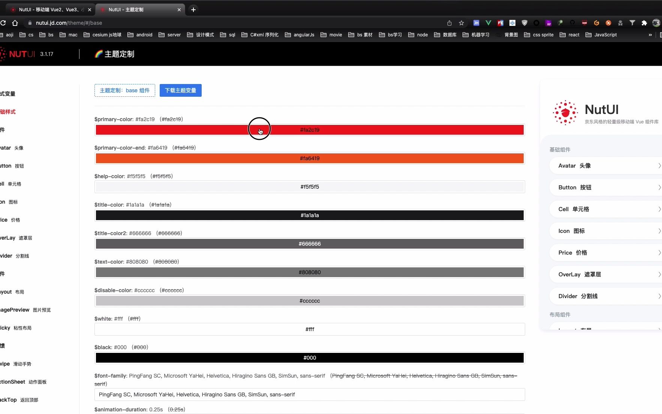Open Divider 分割线 in the left sidebar

pos(15,256)
